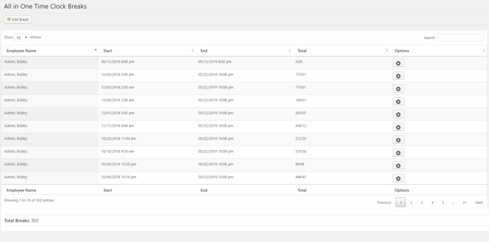
Task: Click start time 10/25/2018 11:04 am
Action: 119,138
